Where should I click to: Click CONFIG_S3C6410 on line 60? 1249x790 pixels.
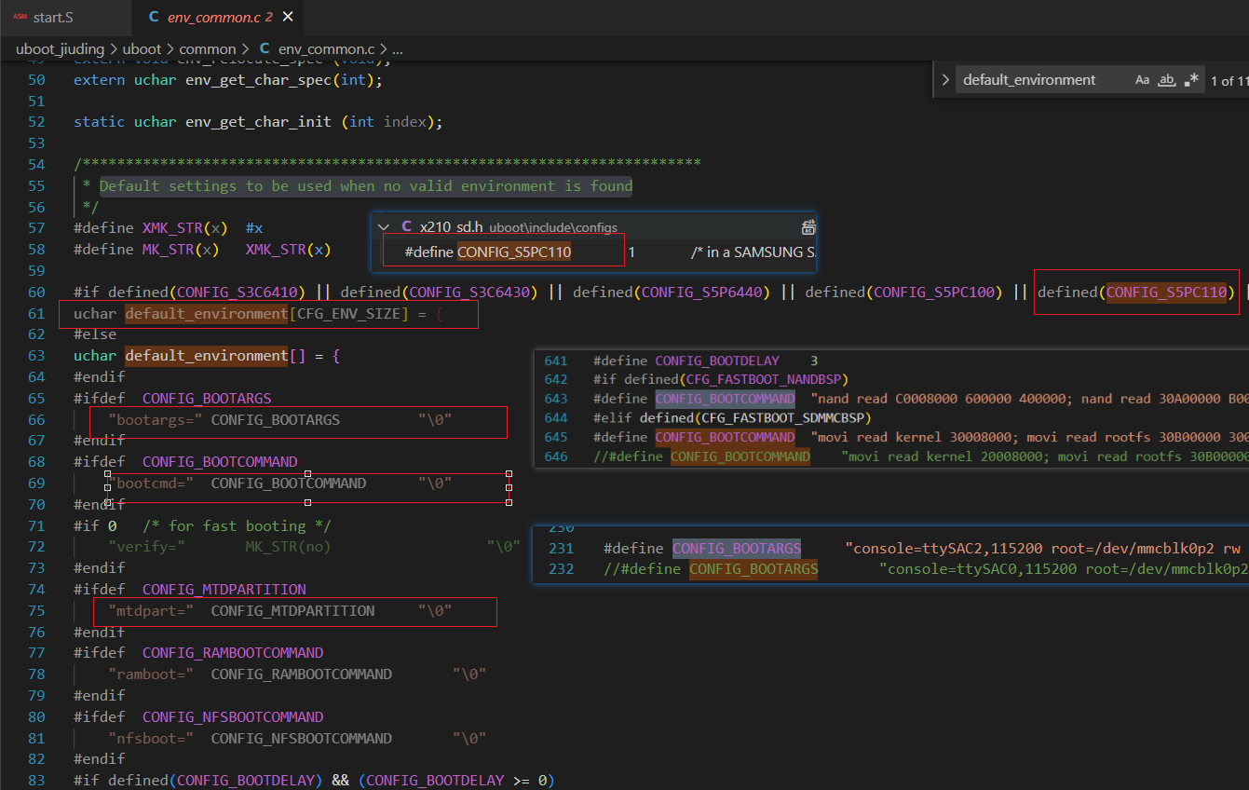[237, 293]
